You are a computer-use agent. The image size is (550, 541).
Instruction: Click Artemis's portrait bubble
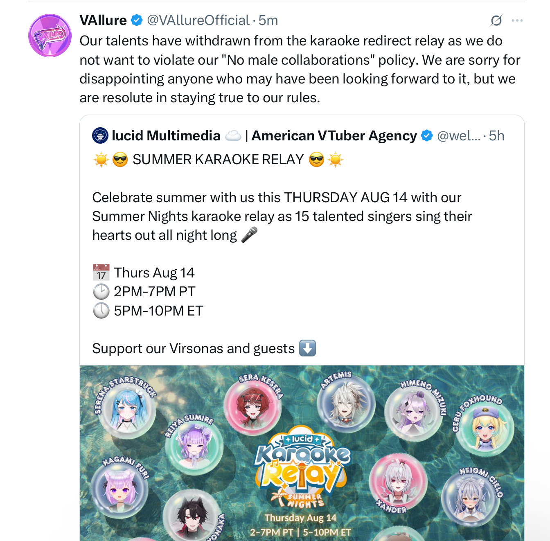tap(346, 403)
